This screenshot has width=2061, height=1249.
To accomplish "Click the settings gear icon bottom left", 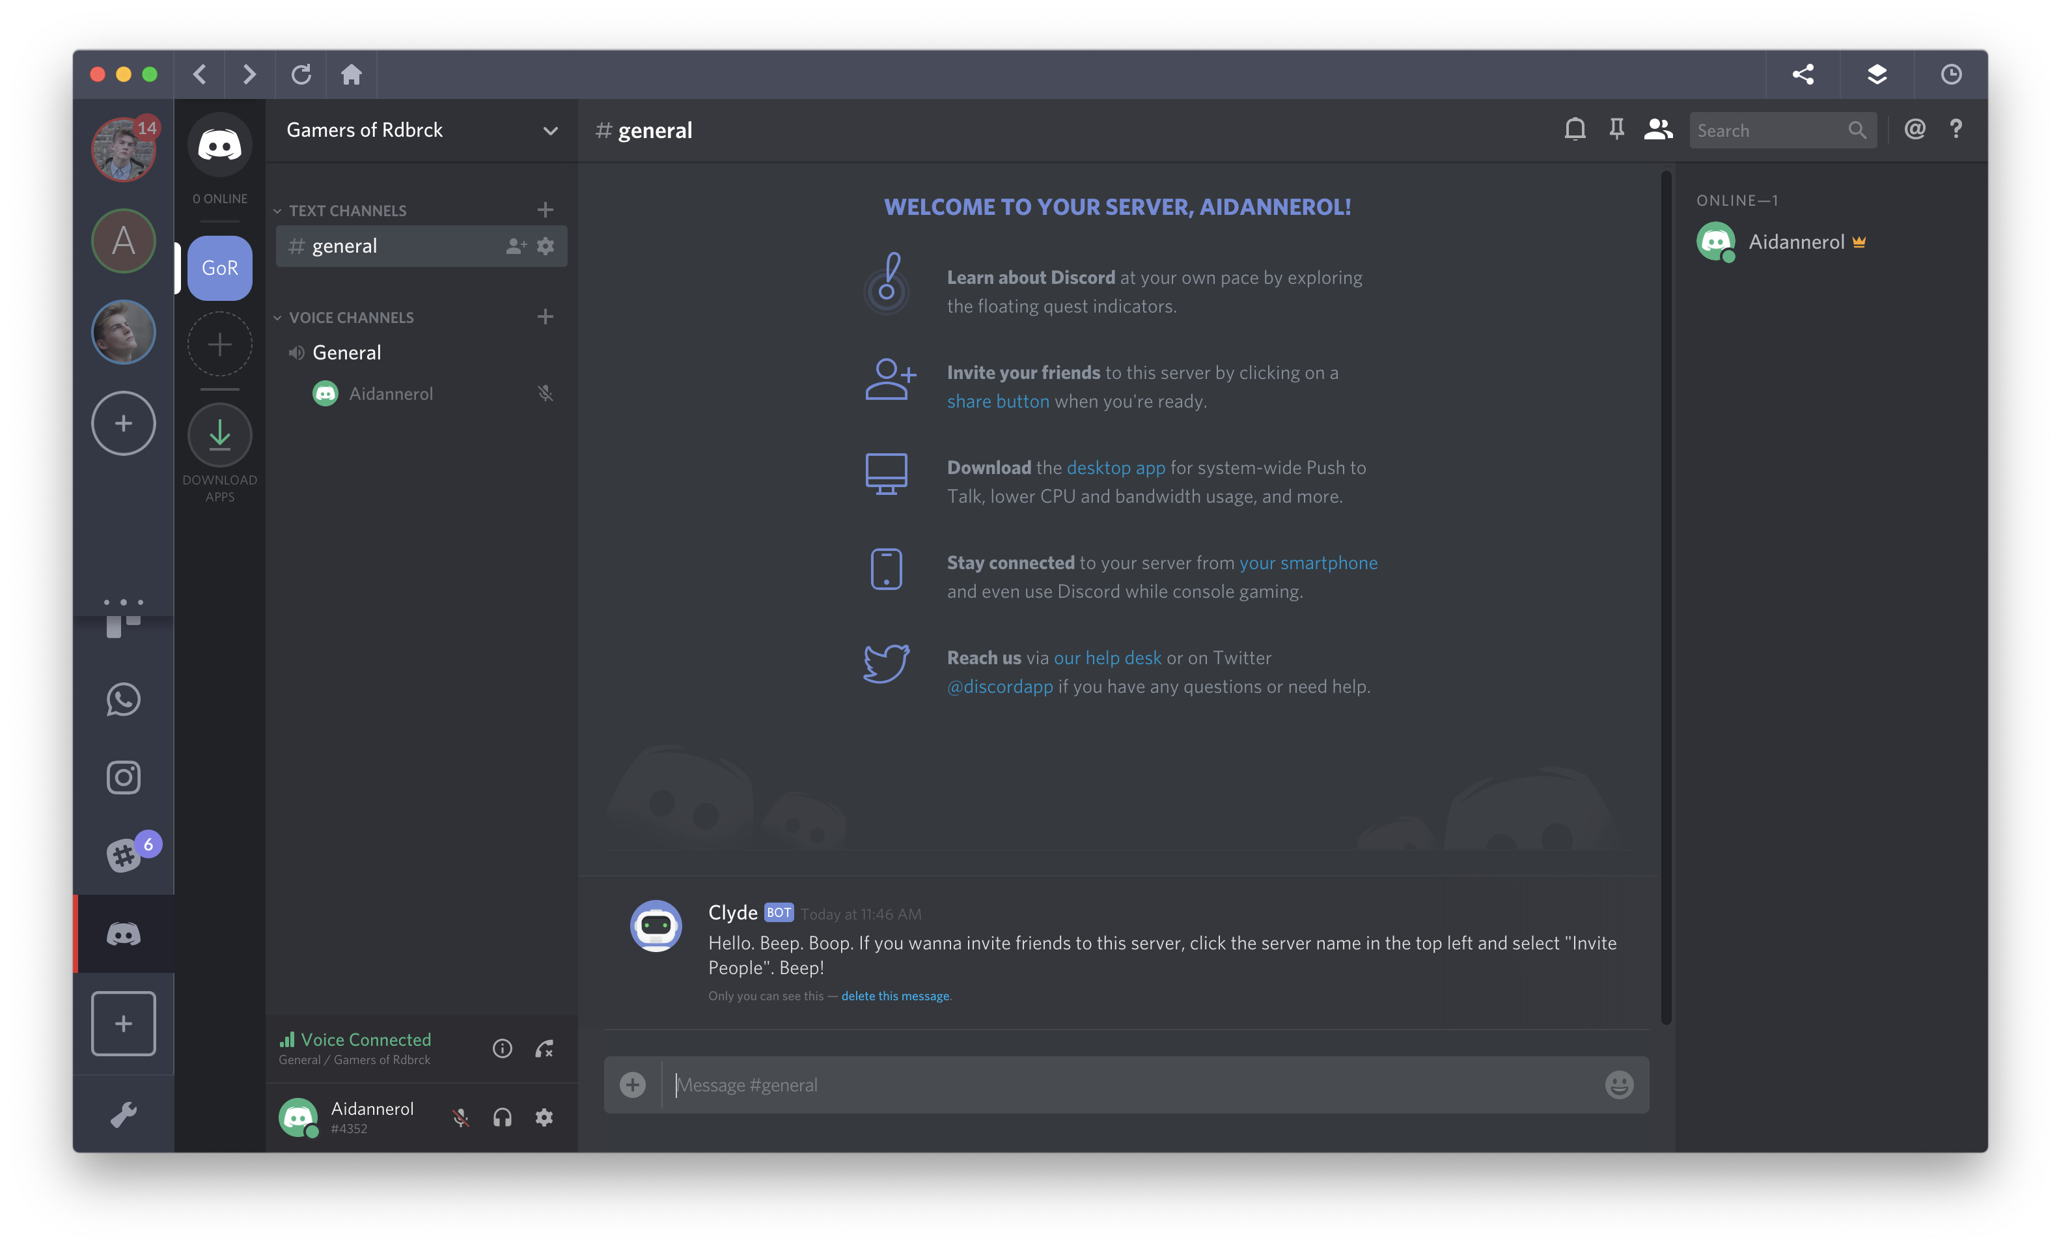I will [x=543, y=1116].
